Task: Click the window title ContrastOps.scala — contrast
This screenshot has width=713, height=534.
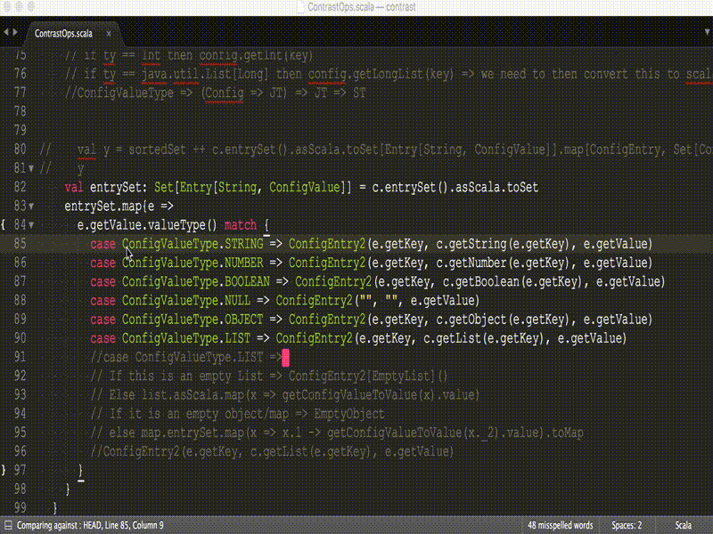Action: click(x=356, y=7)
